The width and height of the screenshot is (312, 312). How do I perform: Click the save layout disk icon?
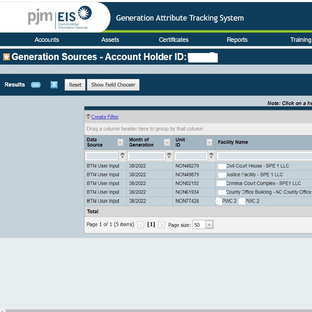(54, 85)
